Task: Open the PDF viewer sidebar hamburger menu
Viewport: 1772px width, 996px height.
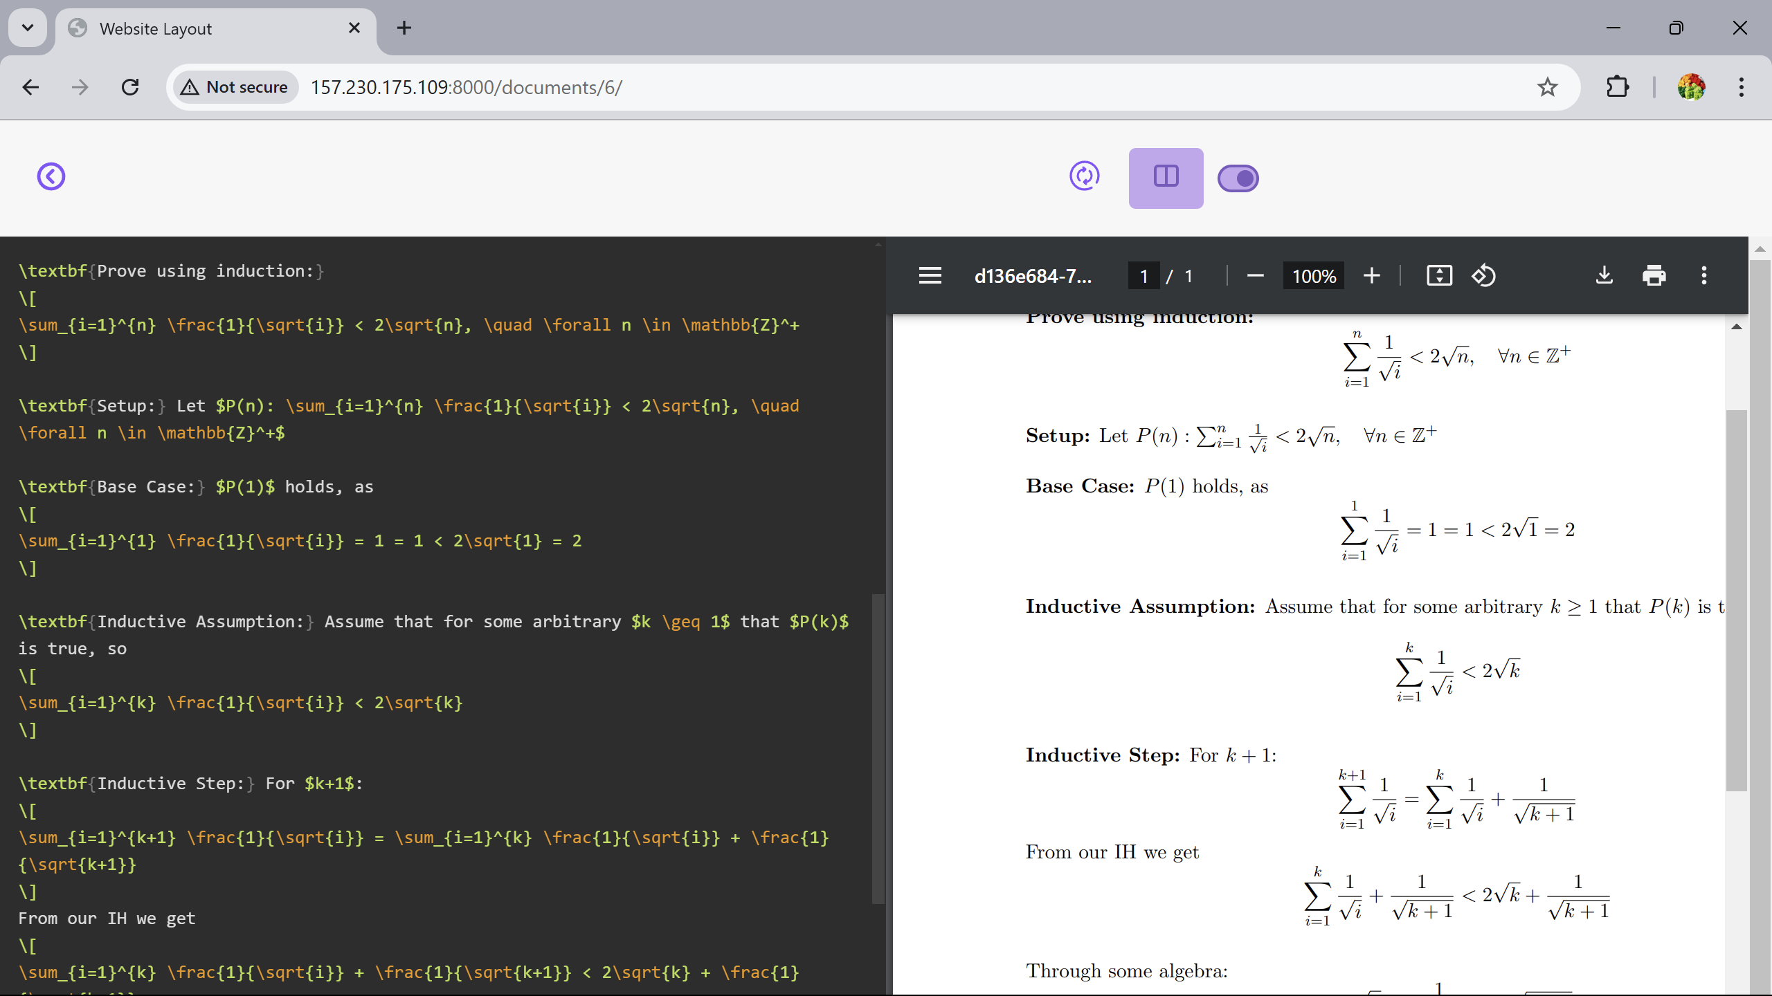Action: pos(930,276)
